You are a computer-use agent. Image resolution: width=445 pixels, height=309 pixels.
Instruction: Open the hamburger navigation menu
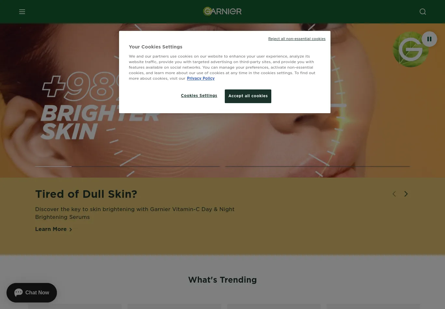22,12
